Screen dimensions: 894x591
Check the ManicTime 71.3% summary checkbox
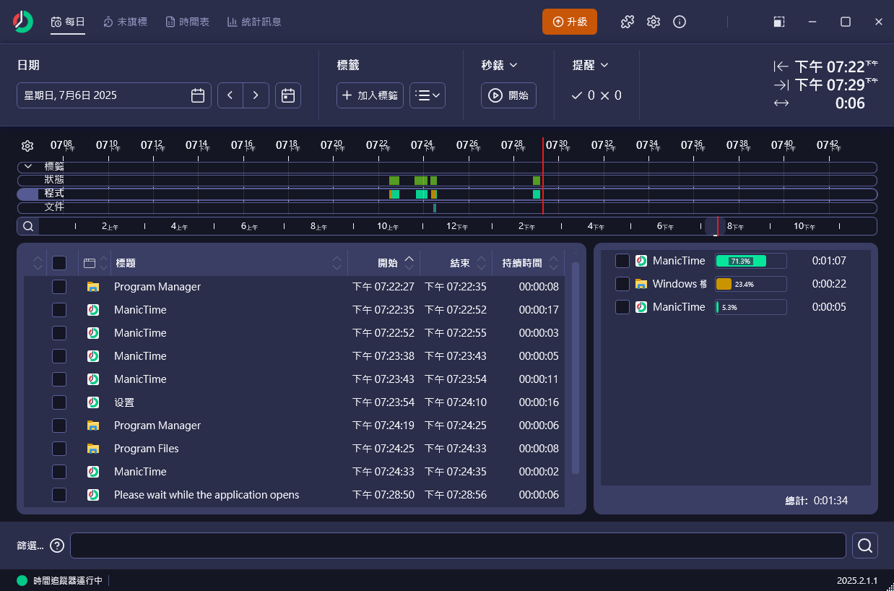(x=622, y=261)
